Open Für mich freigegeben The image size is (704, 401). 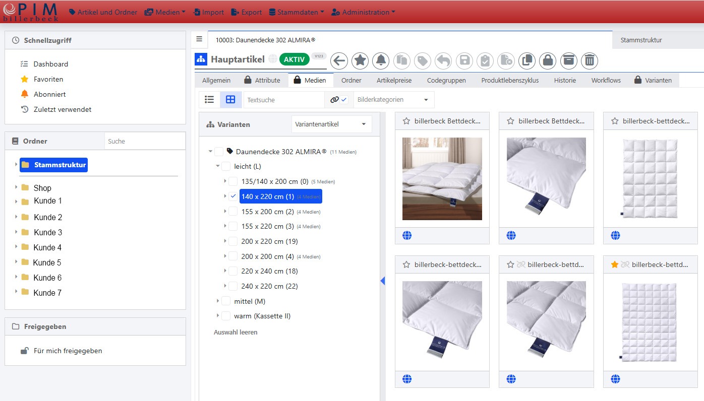click(x=68, y=351)
